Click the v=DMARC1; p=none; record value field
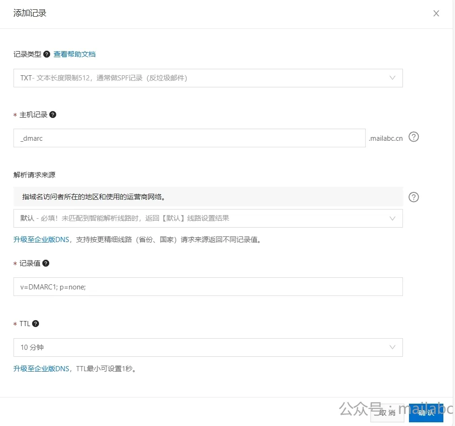The height and width of the screenshot is (426, 455). [208, 287]
